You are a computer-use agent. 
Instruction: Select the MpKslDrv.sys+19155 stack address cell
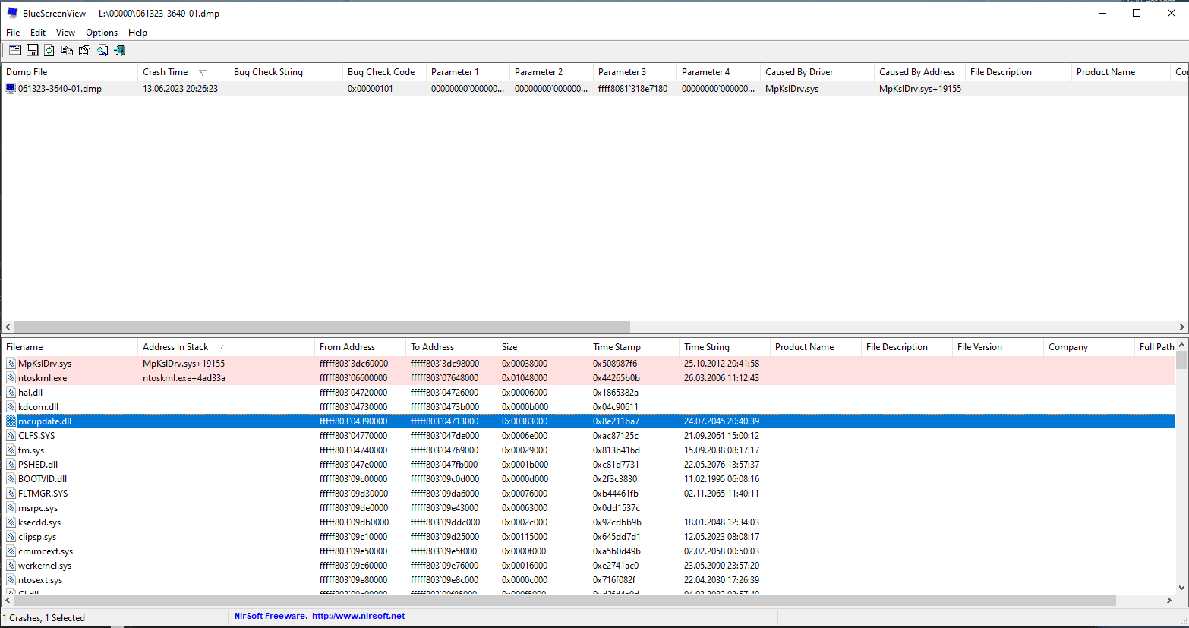click(184, 364)
